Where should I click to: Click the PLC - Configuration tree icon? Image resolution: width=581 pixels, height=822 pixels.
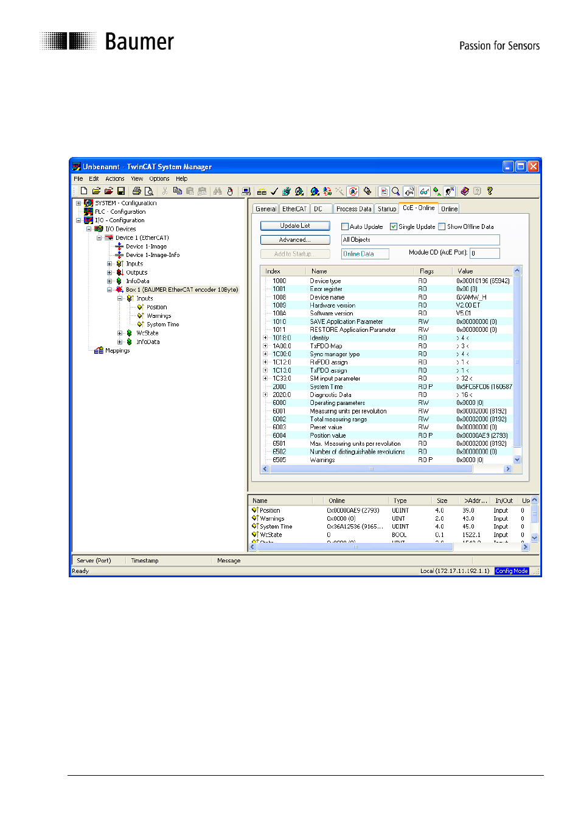click(89, 212)
